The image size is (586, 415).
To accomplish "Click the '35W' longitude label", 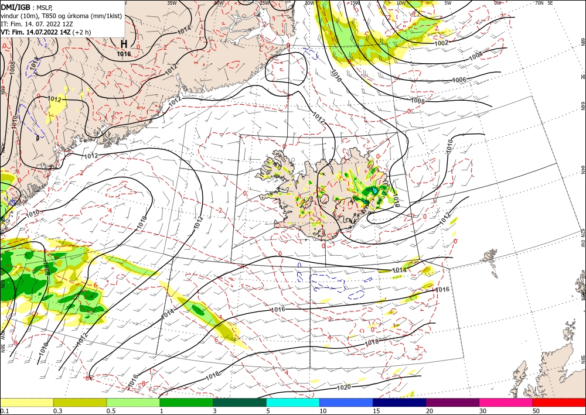I will (x=172, y=2).
